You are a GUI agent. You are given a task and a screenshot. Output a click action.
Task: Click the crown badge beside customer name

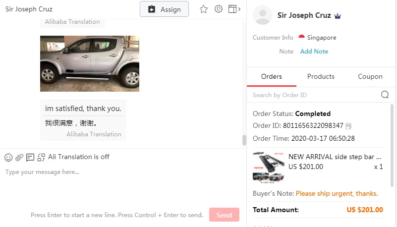338,16
